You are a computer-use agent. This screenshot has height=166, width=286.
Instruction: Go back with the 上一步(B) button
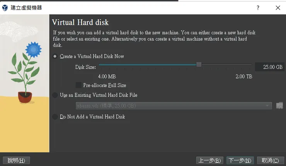[209, 160]
